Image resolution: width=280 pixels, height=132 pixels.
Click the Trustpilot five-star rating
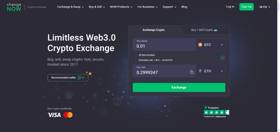(217, 112)
